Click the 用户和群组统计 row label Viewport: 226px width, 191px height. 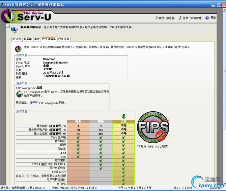[x=56, y=180]
